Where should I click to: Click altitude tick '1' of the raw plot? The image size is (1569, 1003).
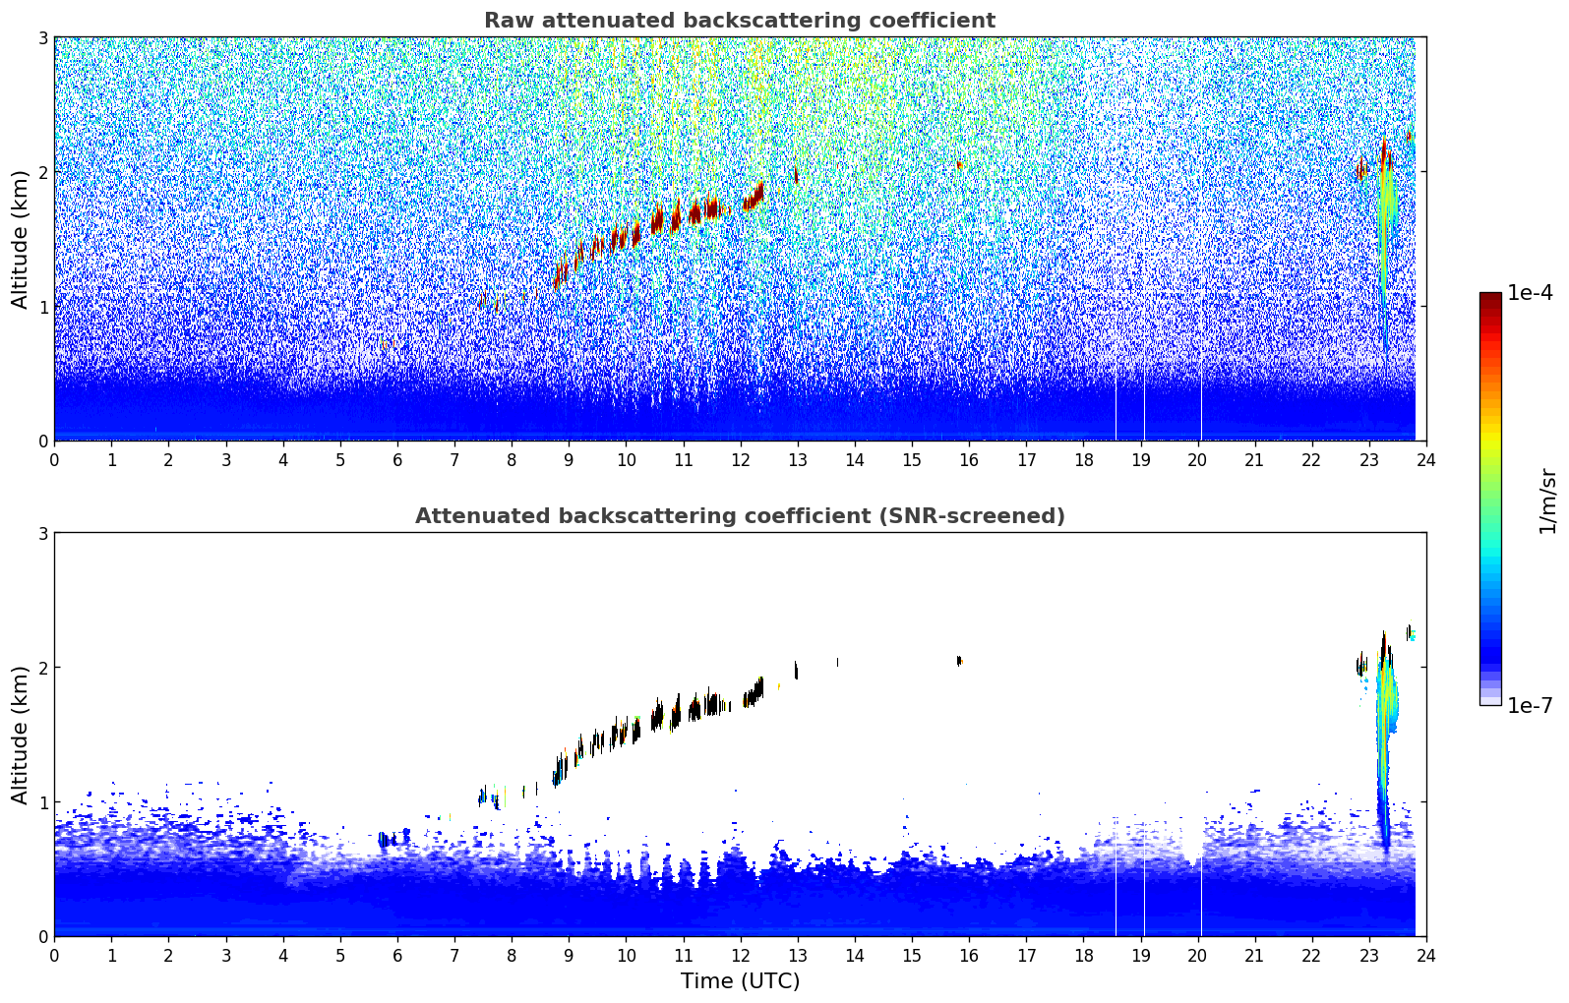point(42,307)
